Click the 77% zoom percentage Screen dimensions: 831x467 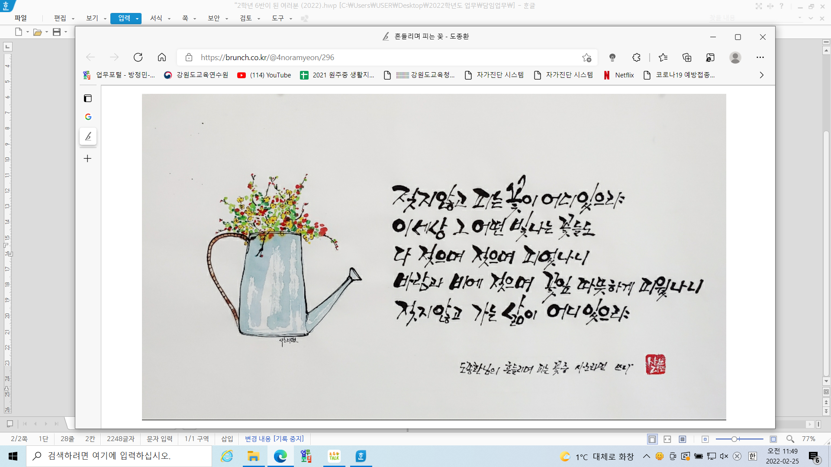click(808, 439)
